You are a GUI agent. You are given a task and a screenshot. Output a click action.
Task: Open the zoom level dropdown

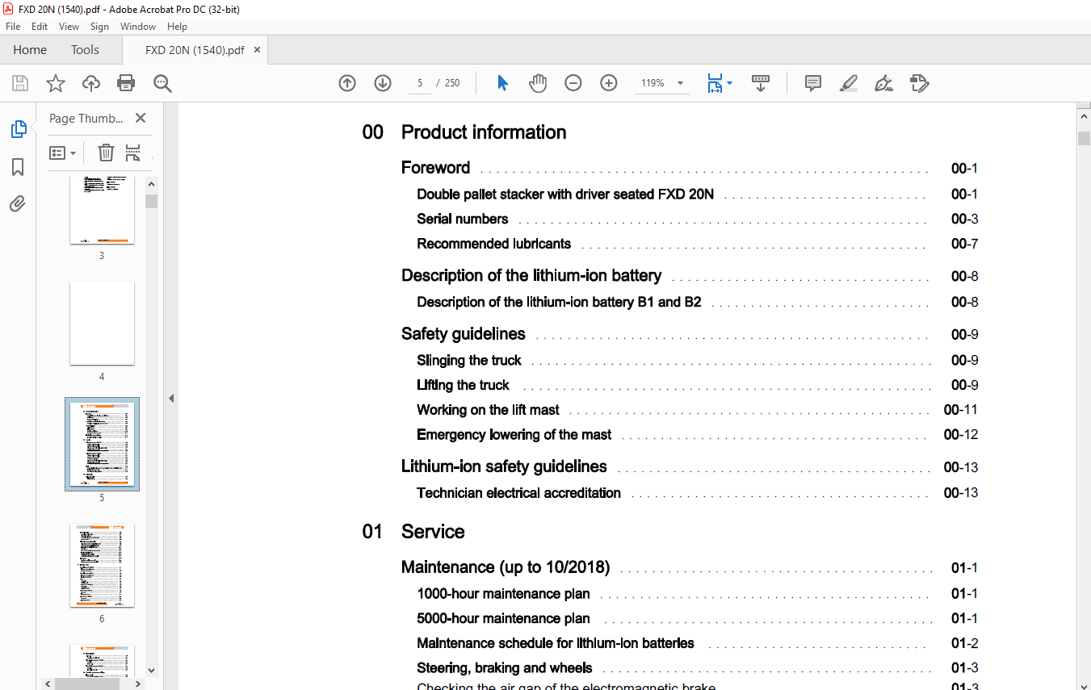coord(680,83)
